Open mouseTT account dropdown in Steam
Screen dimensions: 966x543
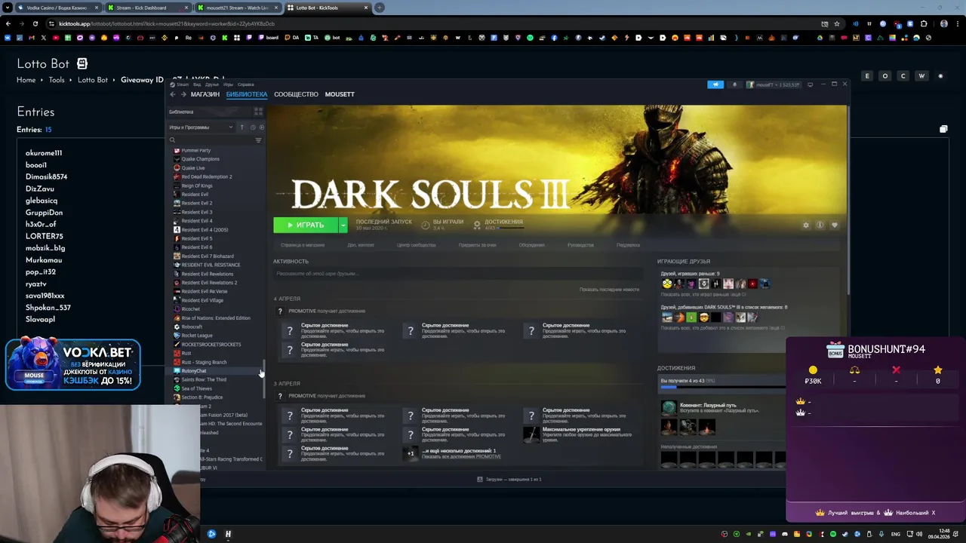[x=772, y=84]
